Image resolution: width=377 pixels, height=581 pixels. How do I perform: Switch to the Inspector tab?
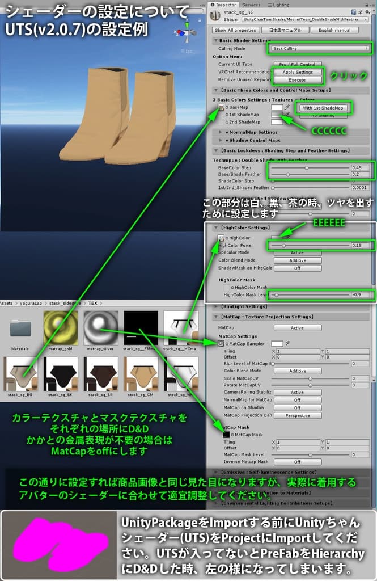(x=223, y=5)
